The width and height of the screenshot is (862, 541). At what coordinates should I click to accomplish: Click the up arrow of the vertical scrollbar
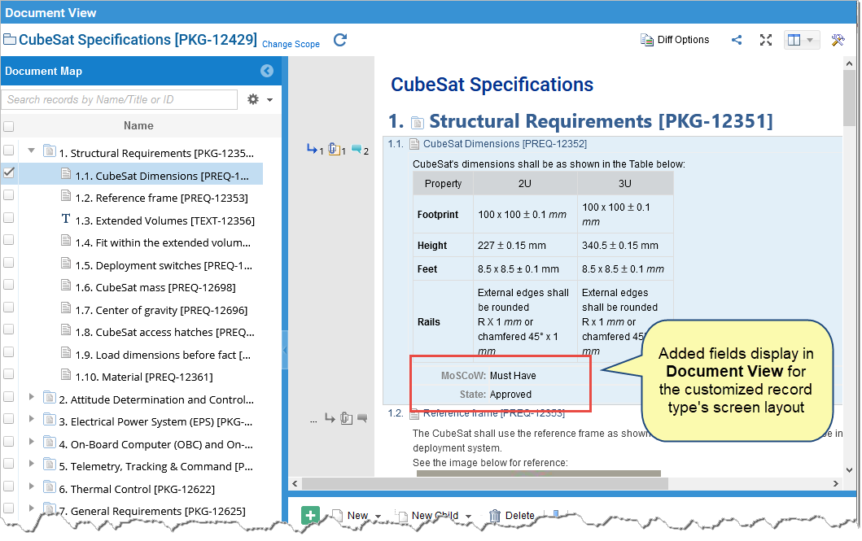pos(849,63)
